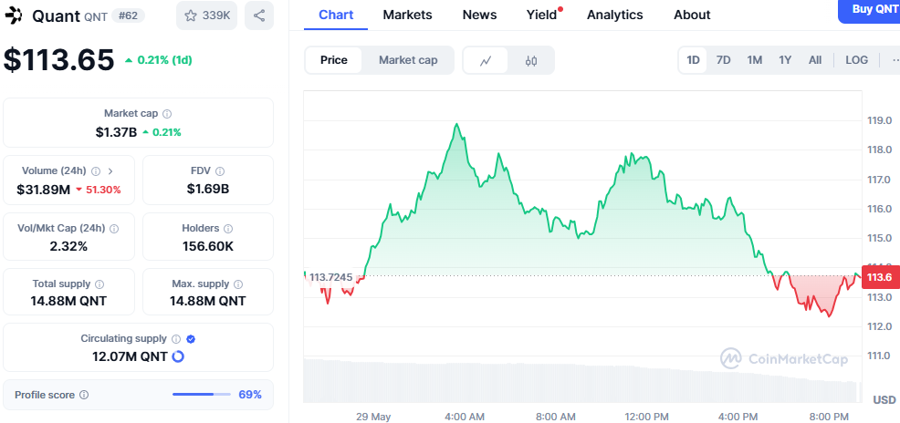The width and height of the screenshot is (900, 423).
Task: Toggle the LOG scale option
Action: [856, 60]
